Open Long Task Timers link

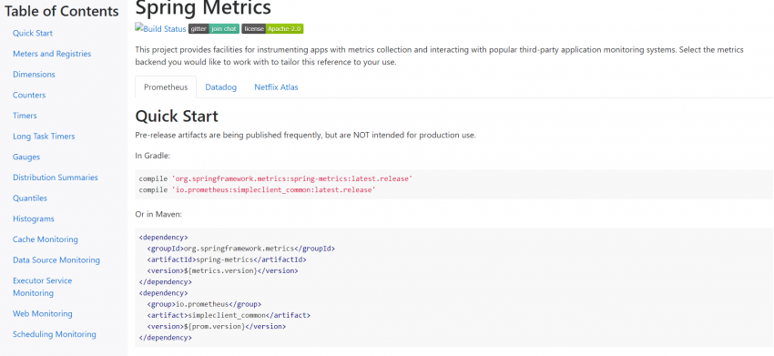click(x=44, y=137)
